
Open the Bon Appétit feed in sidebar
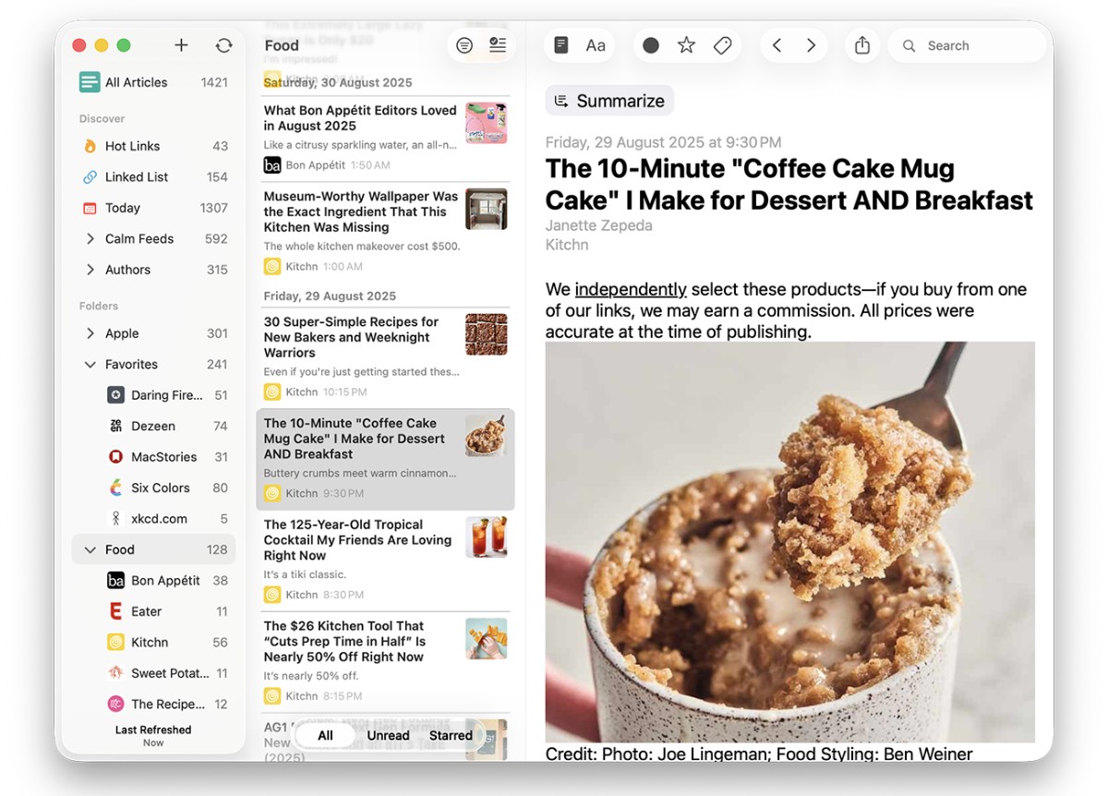click(165, 581)
